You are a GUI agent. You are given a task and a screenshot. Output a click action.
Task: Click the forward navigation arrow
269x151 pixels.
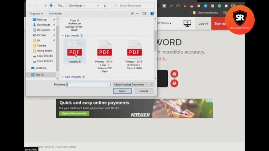[x=37, y=5]
